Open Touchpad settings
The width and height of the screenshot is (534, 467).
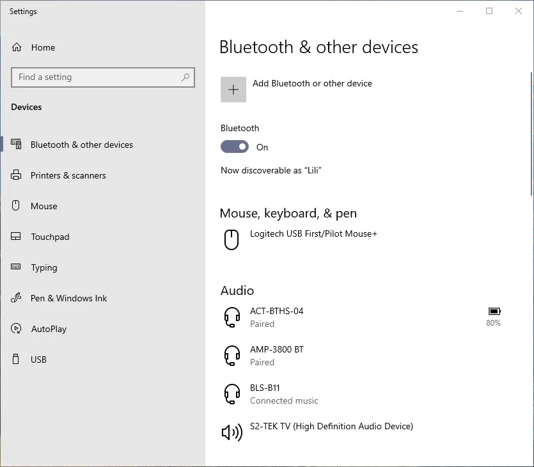[x=50, y=237]
